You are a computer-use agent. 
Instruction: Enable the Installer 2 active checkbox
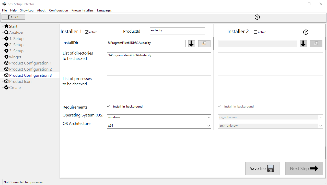(255, 32)
